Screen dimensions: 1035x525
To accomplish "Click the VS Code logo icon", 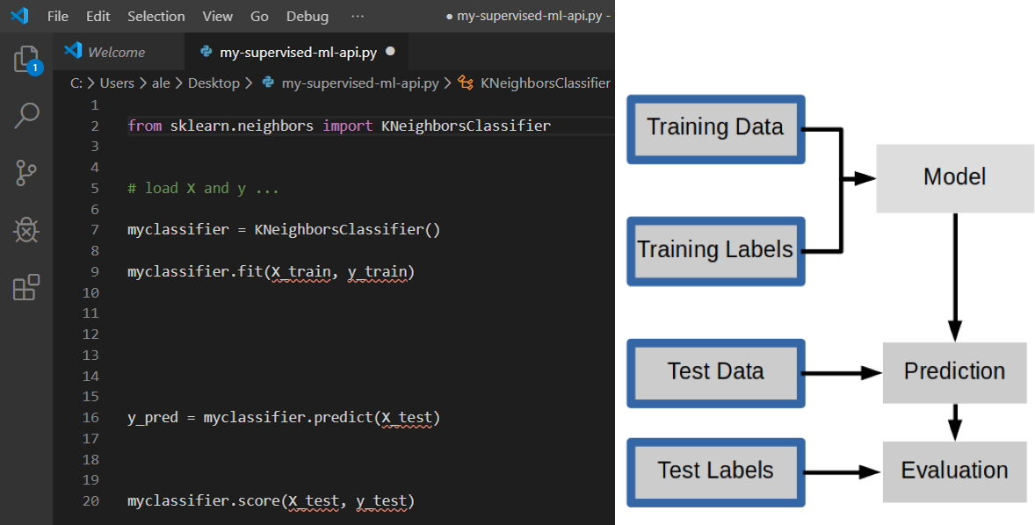I will pos(20,15).
